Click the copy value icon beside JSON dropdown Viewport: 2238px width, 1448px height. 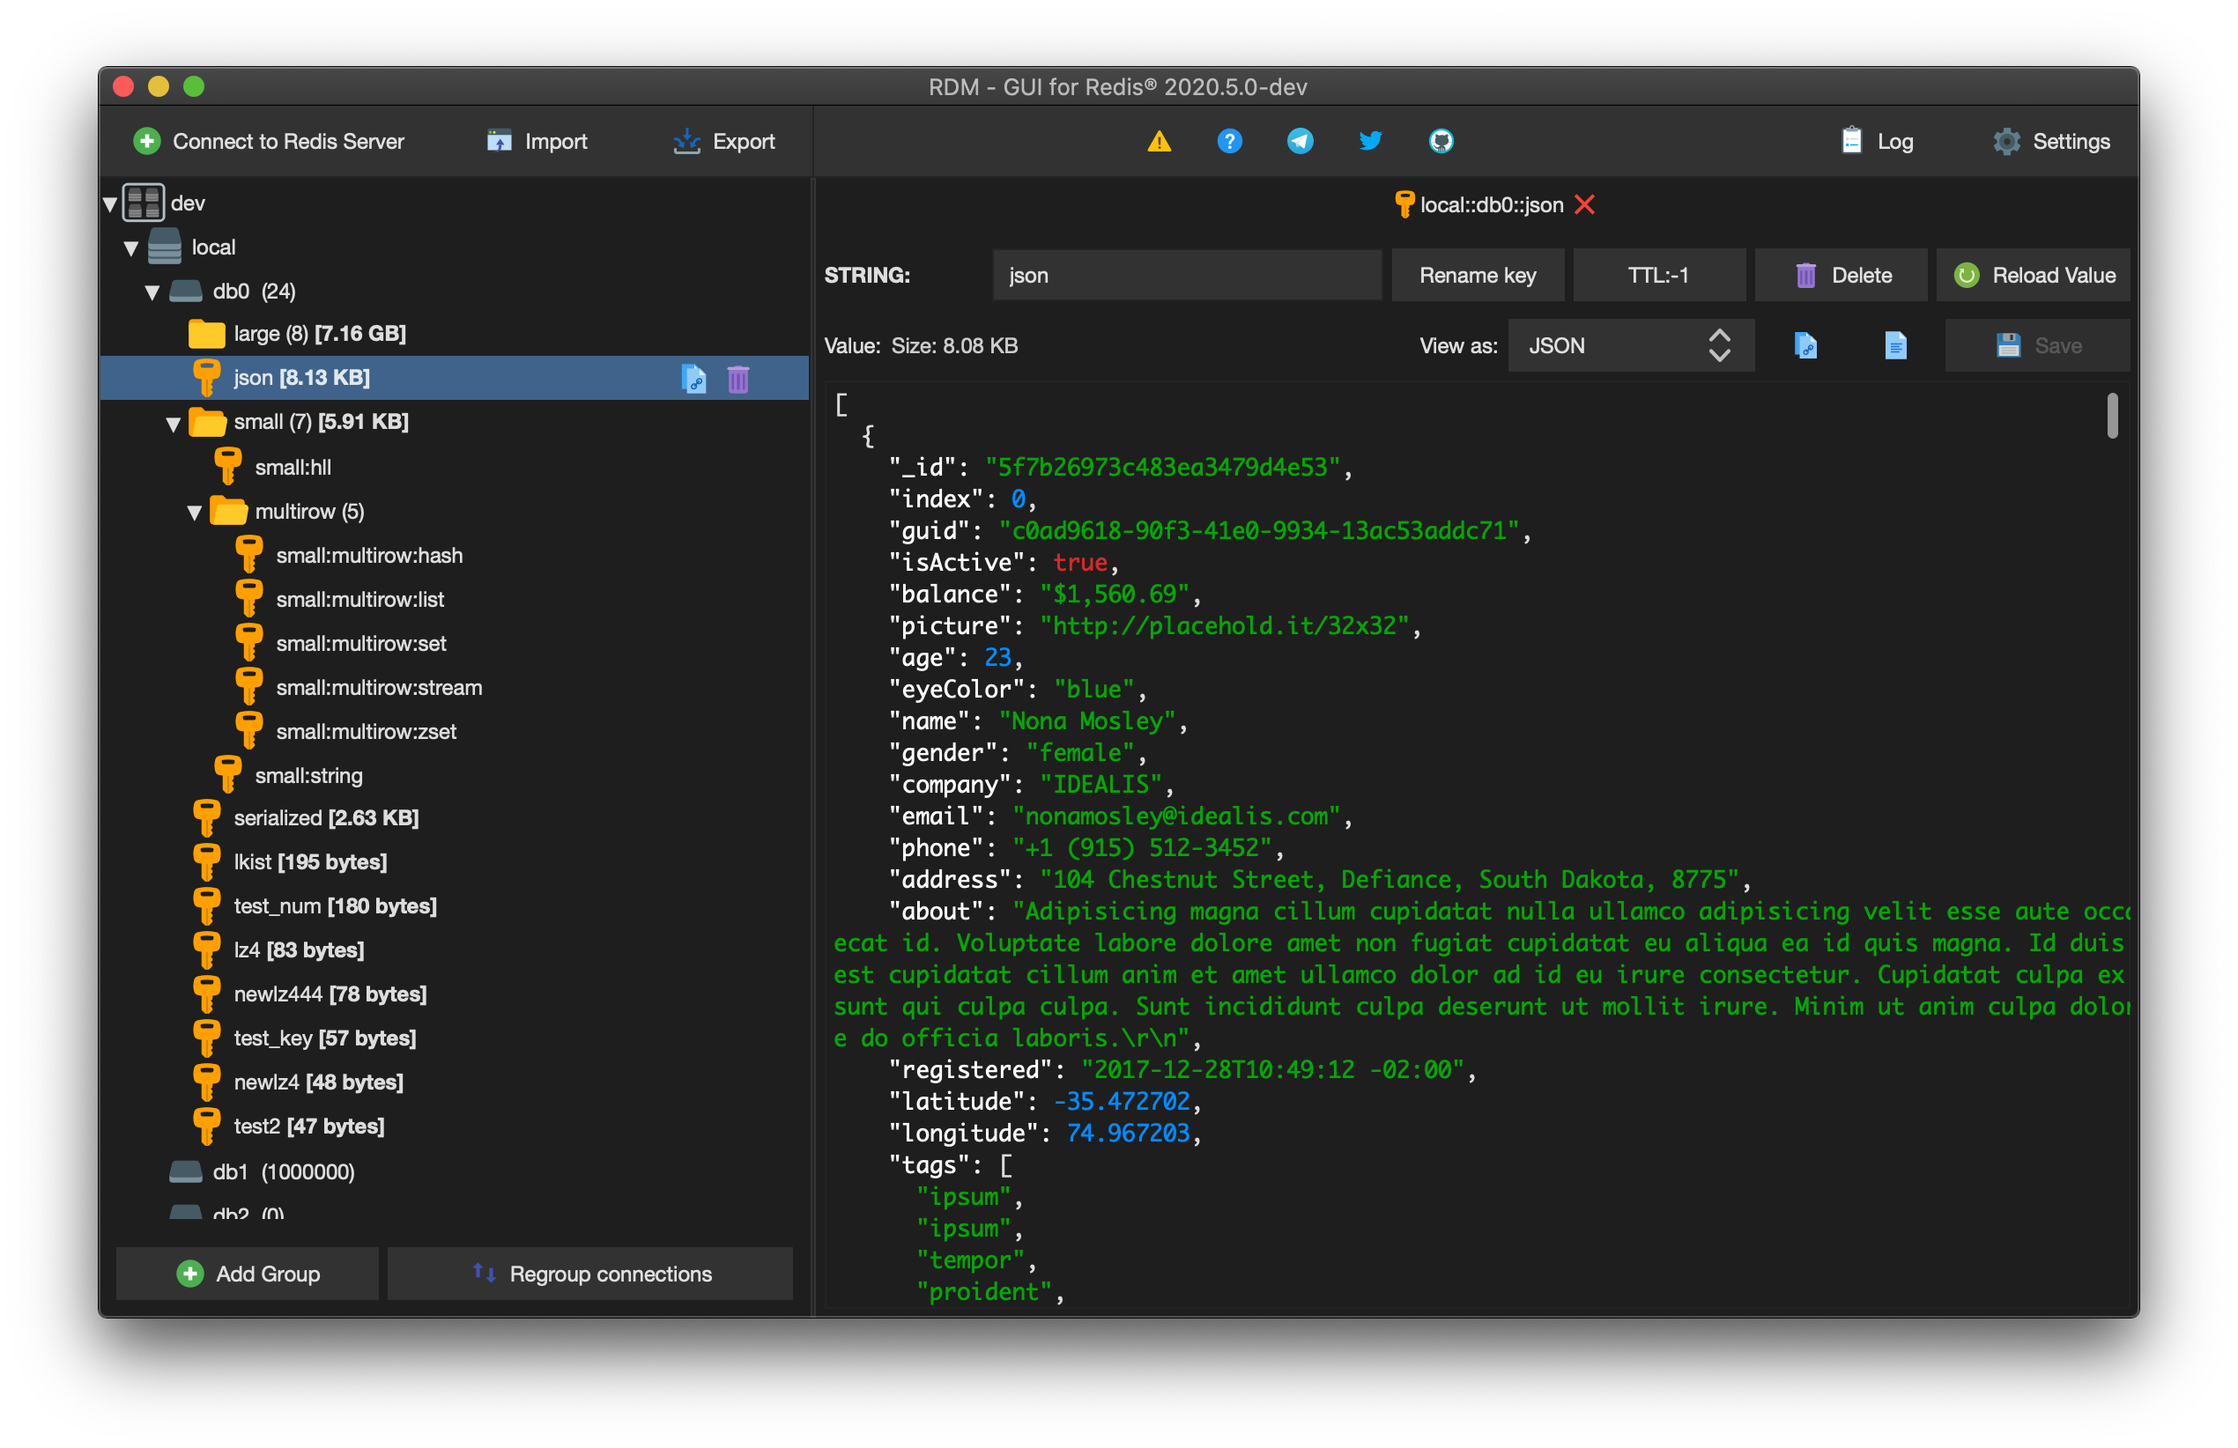(x=1804, y=346)
